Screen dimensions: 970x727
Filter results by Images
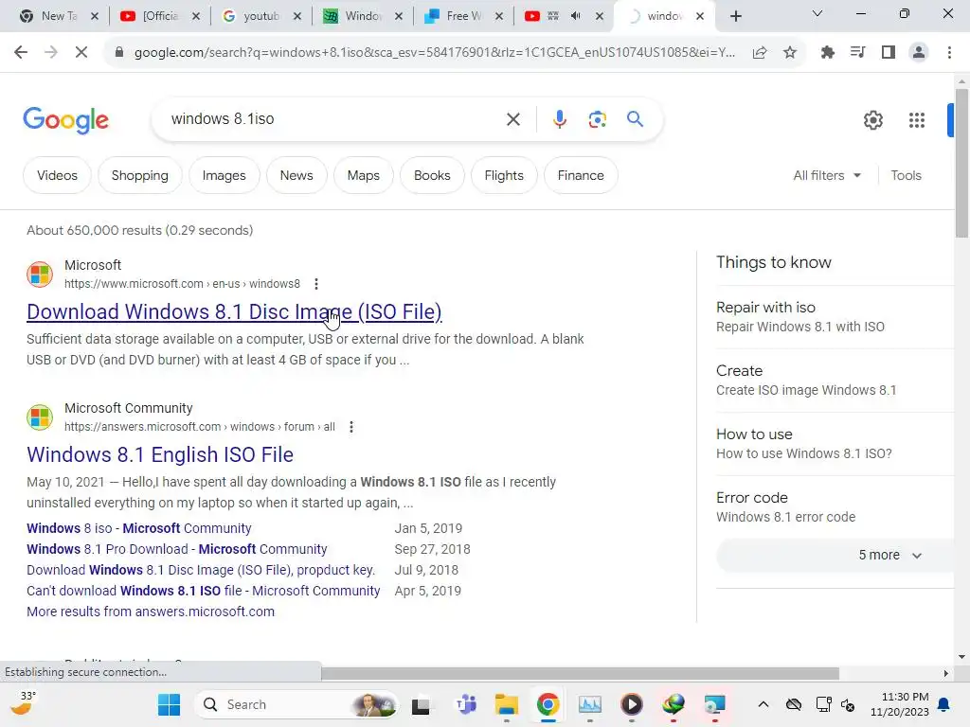(x=224, y=175)
